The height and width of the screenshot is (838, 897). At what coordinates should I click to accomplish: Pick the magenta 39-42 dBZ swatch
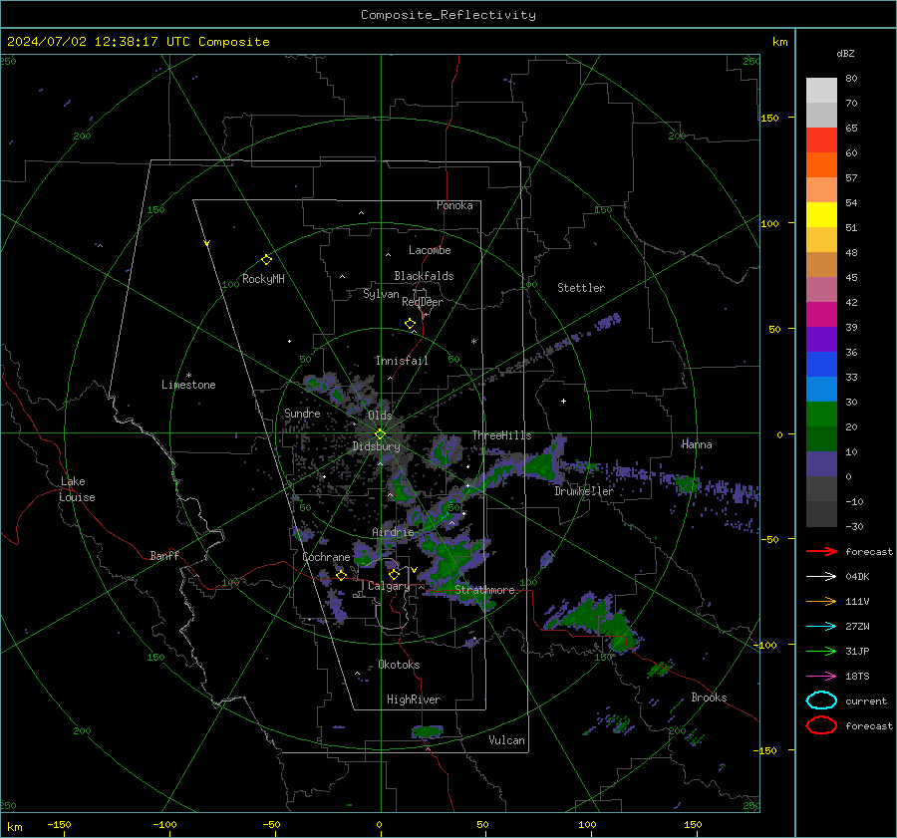(821, 315)
